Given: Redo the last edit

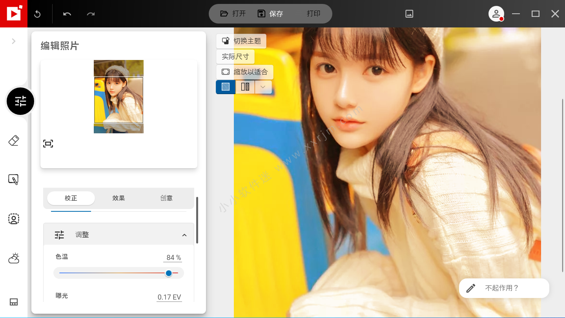Looking at the screenshot, I should pos(91,14).
